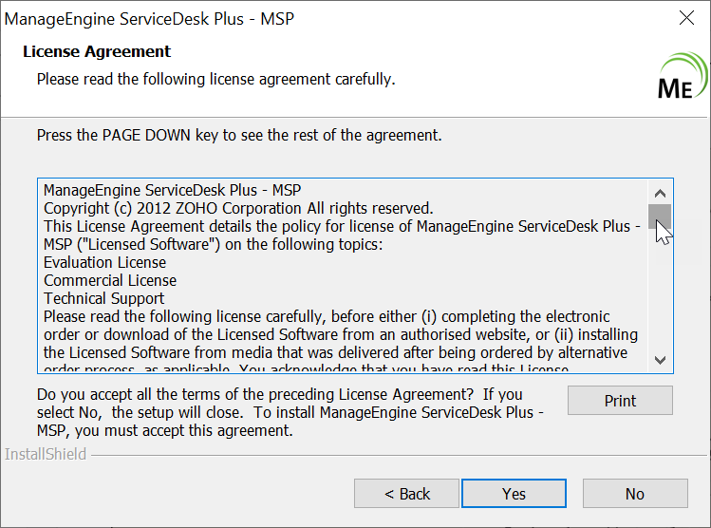Close the installer window
The image size is (711, 528).
click(x=686, y=18)
